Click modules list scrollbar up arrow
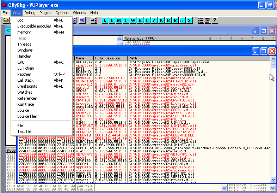This screenshot has width=277, height=193. (x=273, y=59)
